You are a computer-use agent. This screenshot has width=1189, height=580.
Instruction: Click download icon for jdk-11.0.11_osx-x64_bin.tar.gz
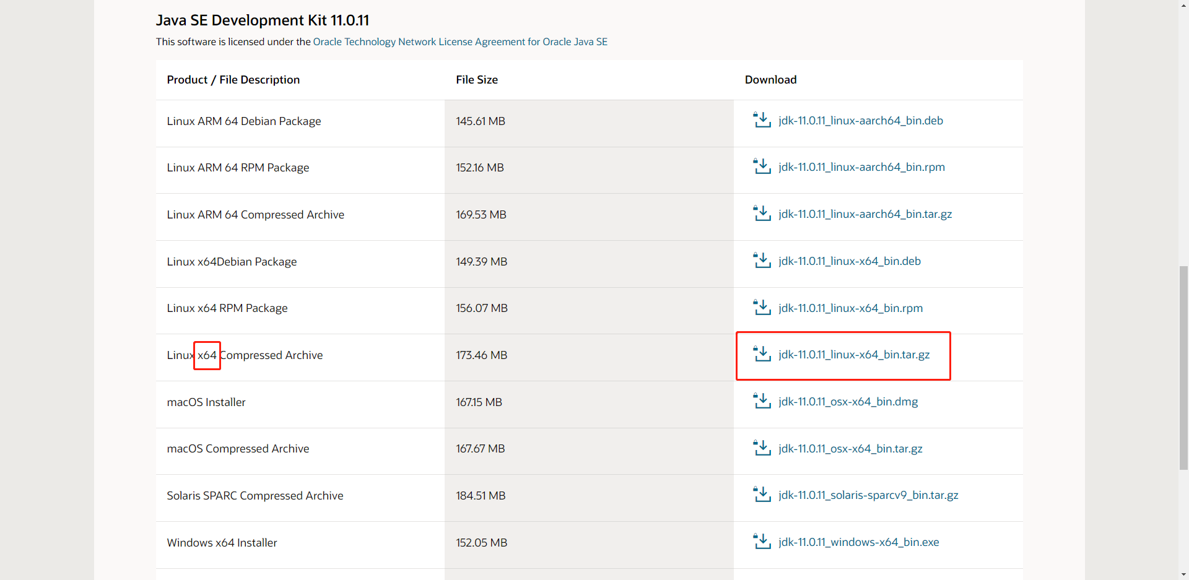pos(762,448)
